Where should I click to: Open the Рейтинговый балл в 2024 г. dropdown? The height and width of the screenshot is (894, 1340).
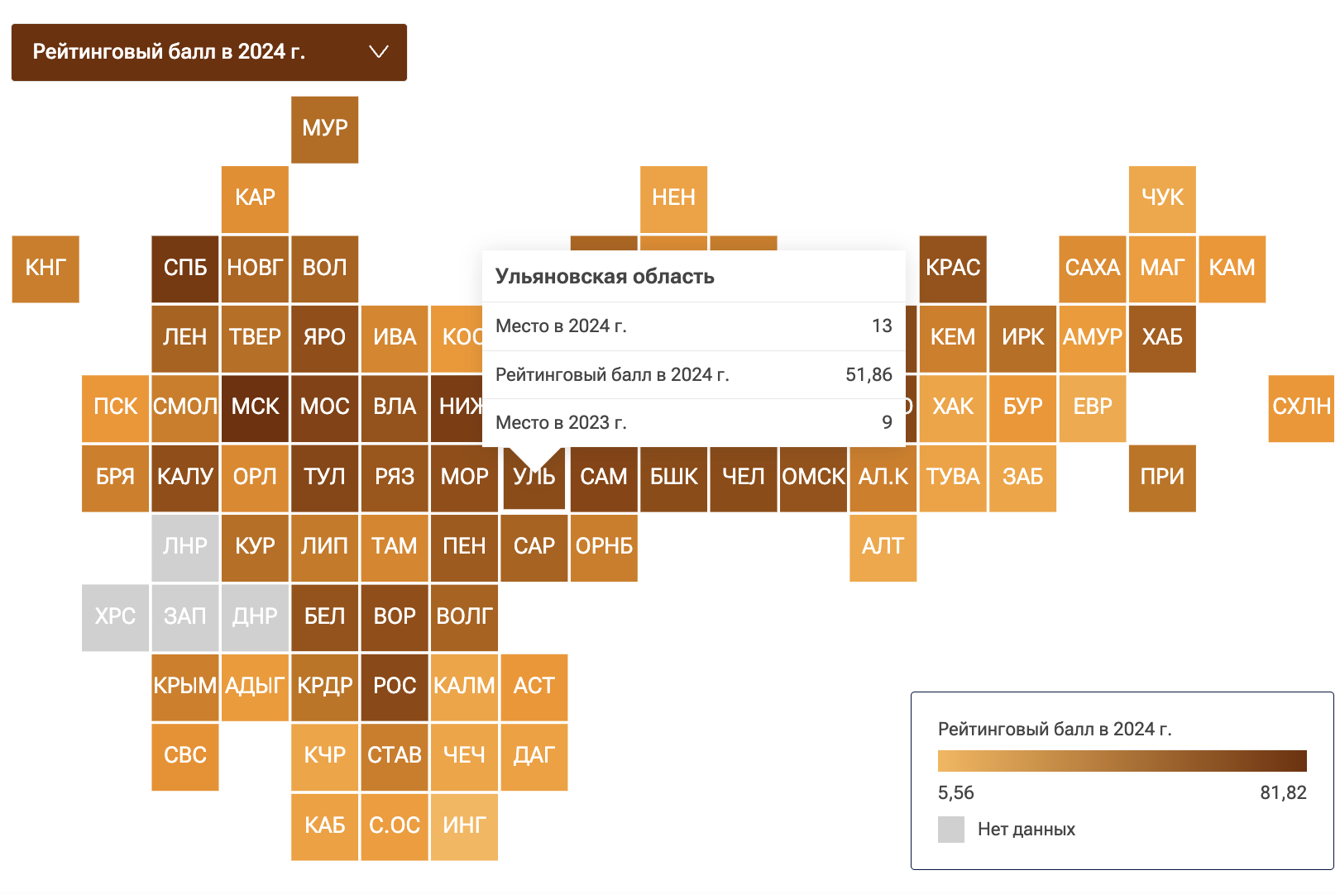(208, 52)
